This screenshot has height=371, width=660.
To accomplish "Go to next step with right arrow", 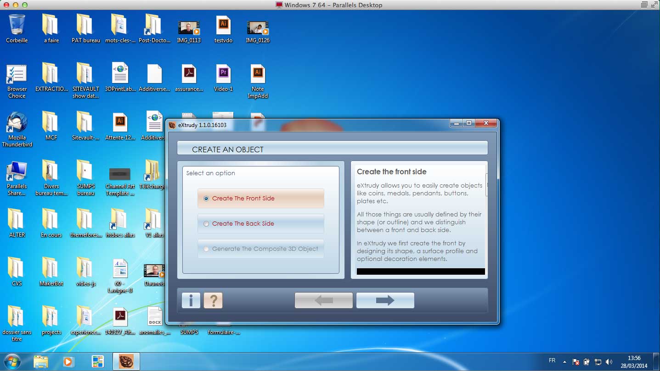I will pos(385,300).
